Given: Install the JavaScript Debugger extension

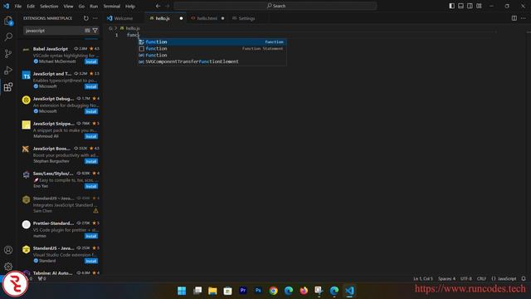Looking at the screenshot, I should [91, 111].
